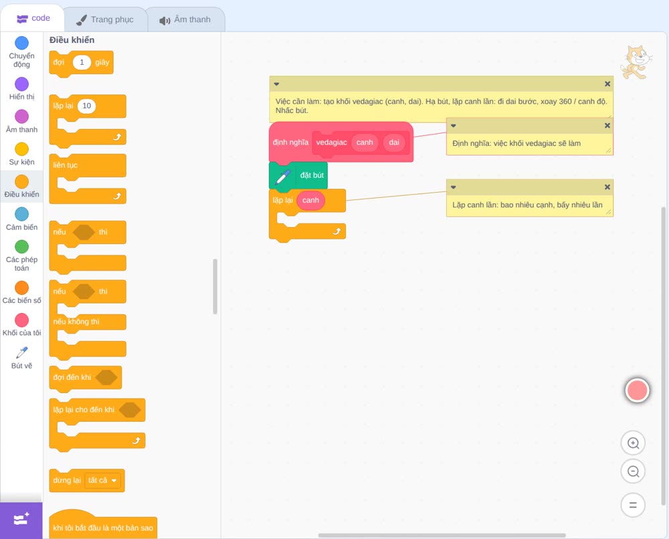Viewport: 669px width, 539px height.
Task: Click the repeat count 10 field
Action: tap(86, 106)
